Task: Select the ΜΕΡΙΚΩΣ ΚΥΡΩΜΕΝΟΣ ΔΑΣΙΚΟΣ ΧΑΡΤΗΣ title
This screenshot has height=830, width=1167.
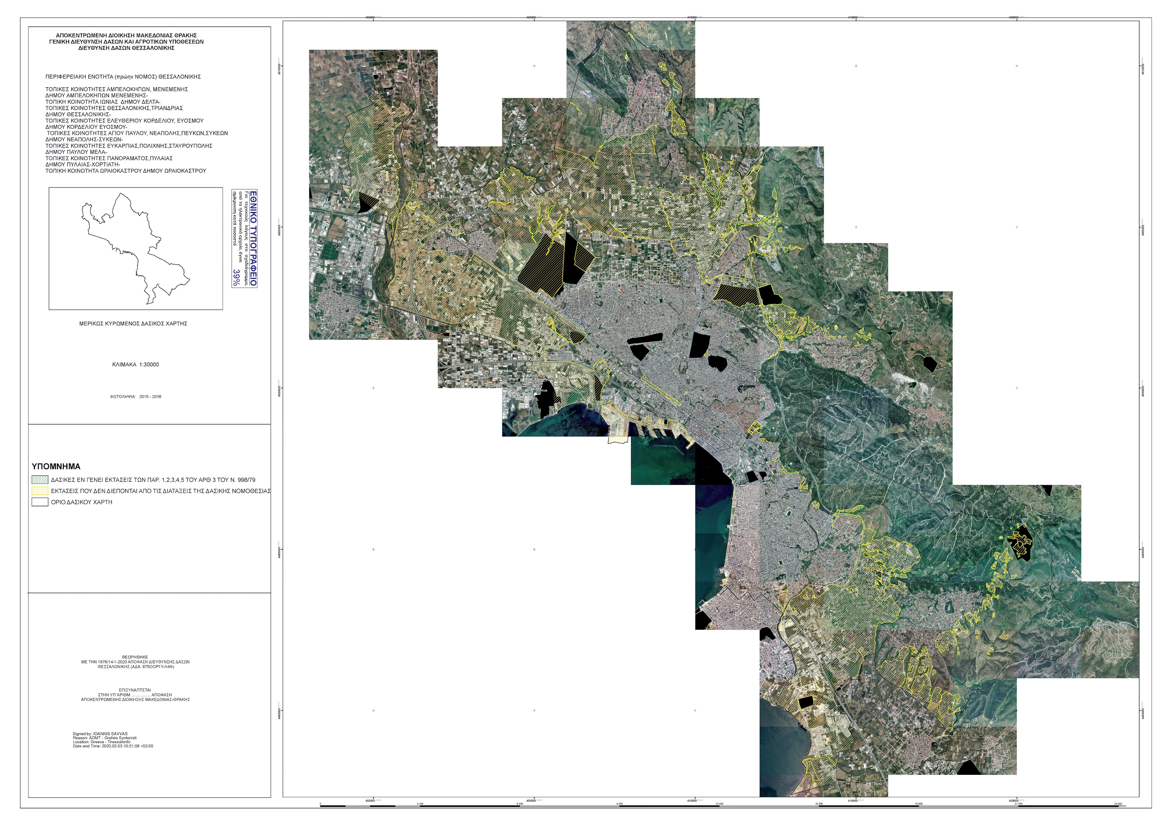Action: point(133,323)
